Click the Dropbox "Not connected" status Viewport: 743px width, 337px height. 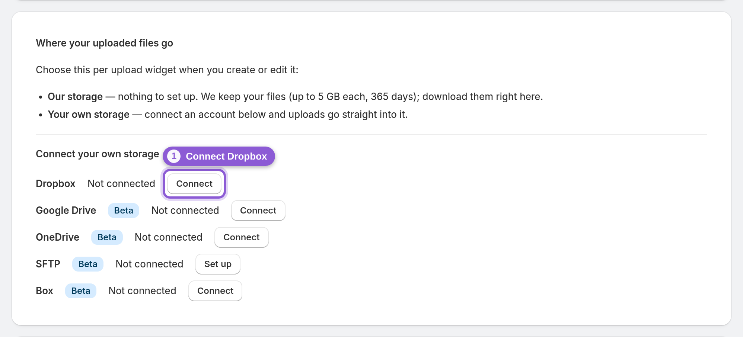[x=121, y=184]
